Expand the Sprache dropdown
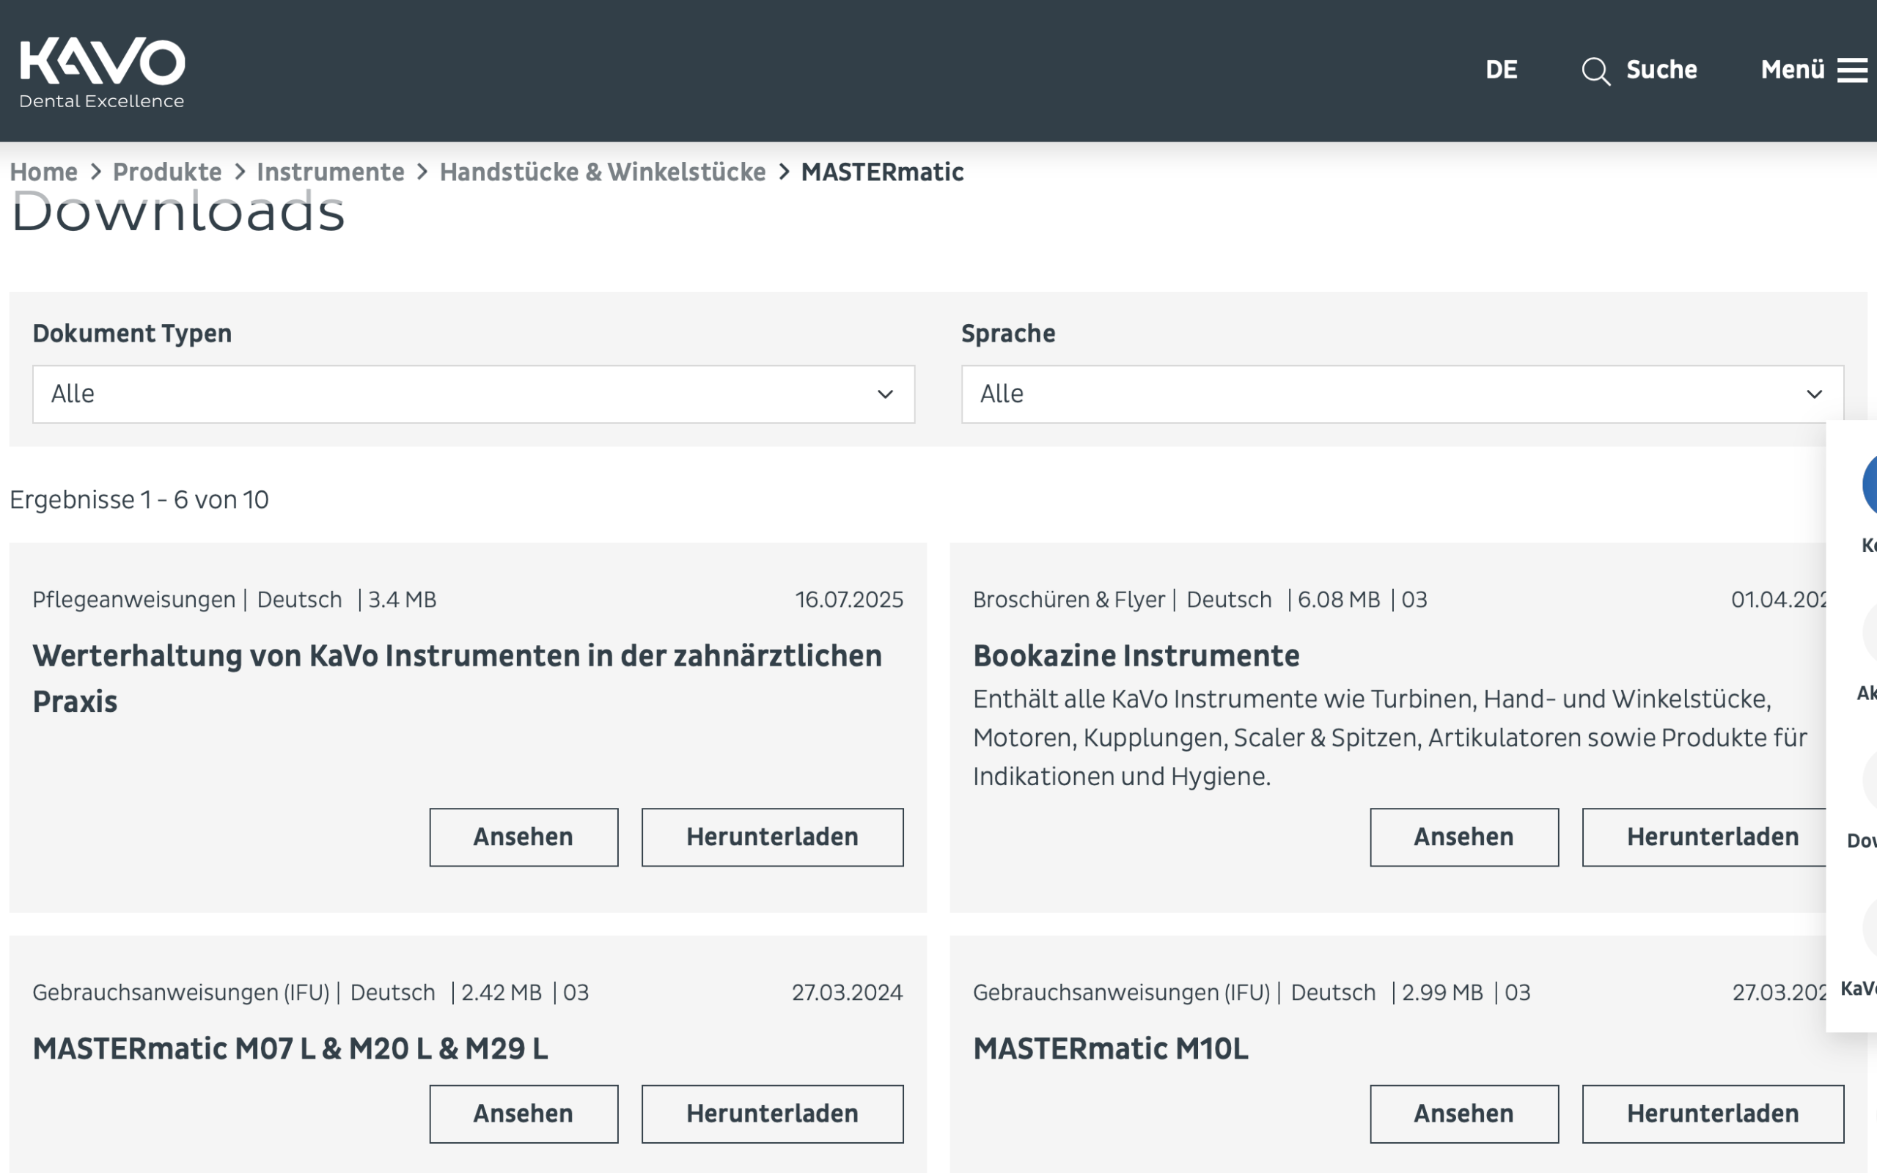Screen dimensions: 1877x1173 coord(1403,394)
